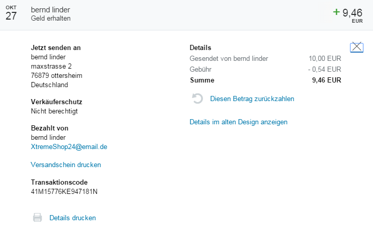Image resolution: width=373 pixels, height=229 pixels.
Task: Open Details im alten Design anzeigen
Action: click(x=239, y=122)
